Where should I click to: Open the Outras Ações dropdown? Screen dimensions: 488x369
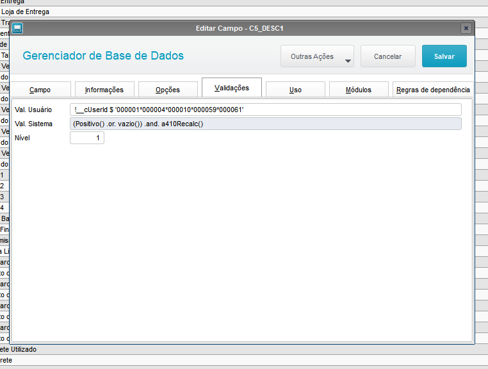(x=317, y=56)
